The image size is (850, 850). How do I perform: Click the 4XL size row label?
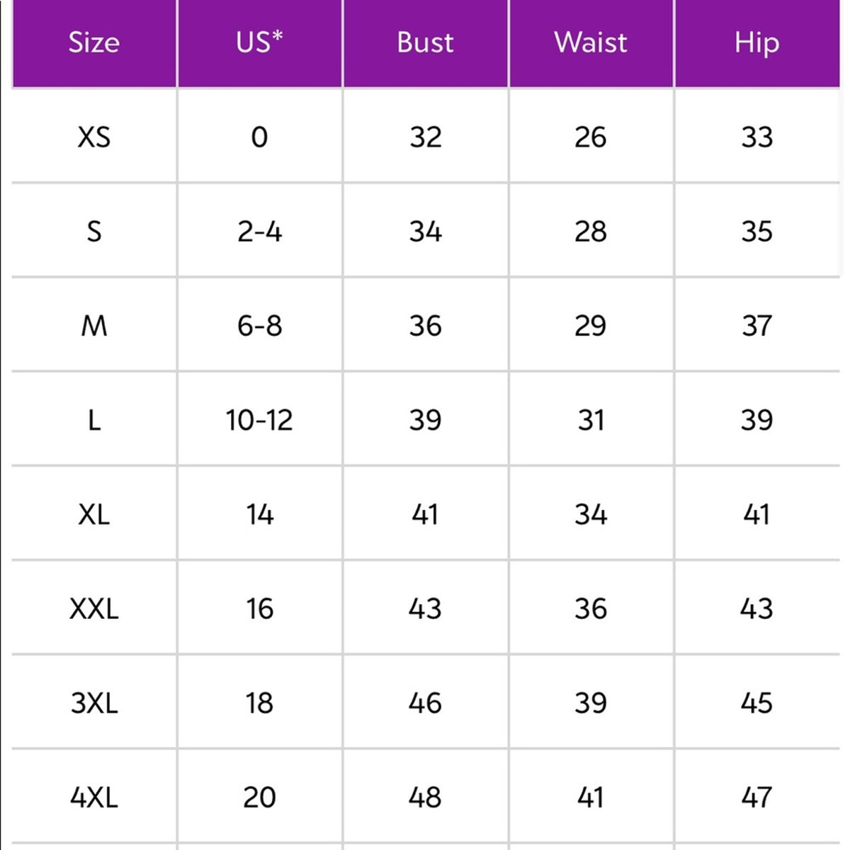click(x=94, y=797)
